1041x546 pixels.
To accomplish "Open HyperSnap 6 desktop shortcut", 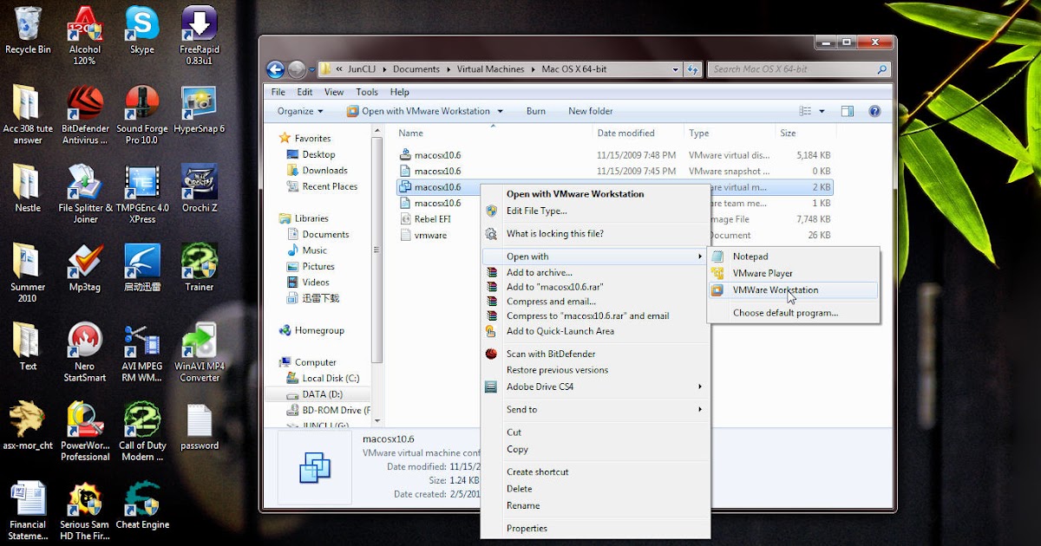I will [199, 110].
